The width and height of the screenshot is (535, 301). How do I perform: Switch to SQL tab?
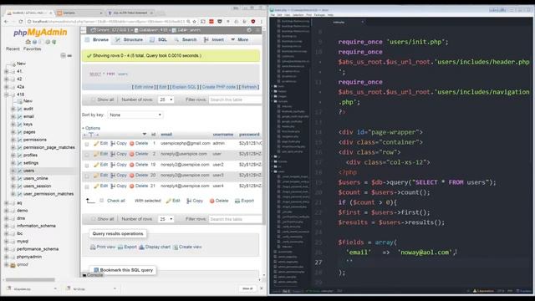(x=159, y=40)
